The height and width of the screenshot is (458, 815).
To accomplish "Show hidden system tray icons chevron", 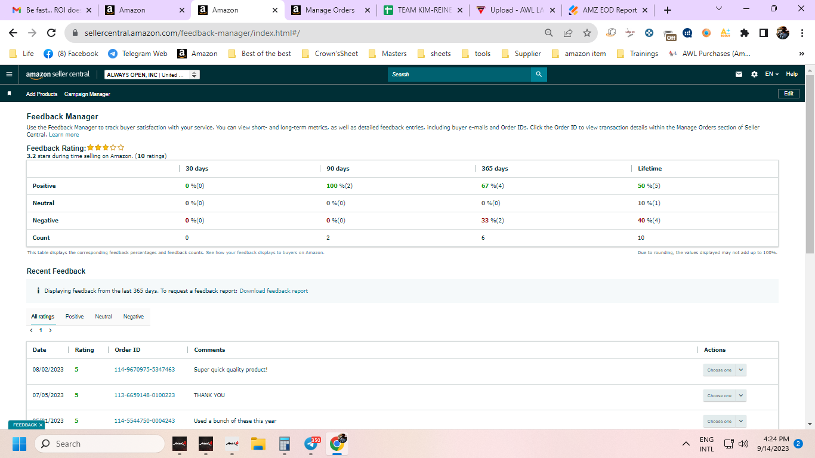I will point(686,444).
